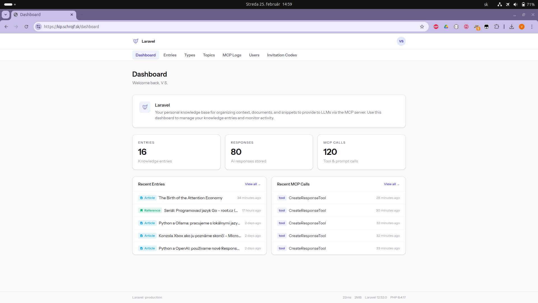Viewport: 538px width, 303px height.
Task: View site information icon in address bar
Action: [38, 27]
